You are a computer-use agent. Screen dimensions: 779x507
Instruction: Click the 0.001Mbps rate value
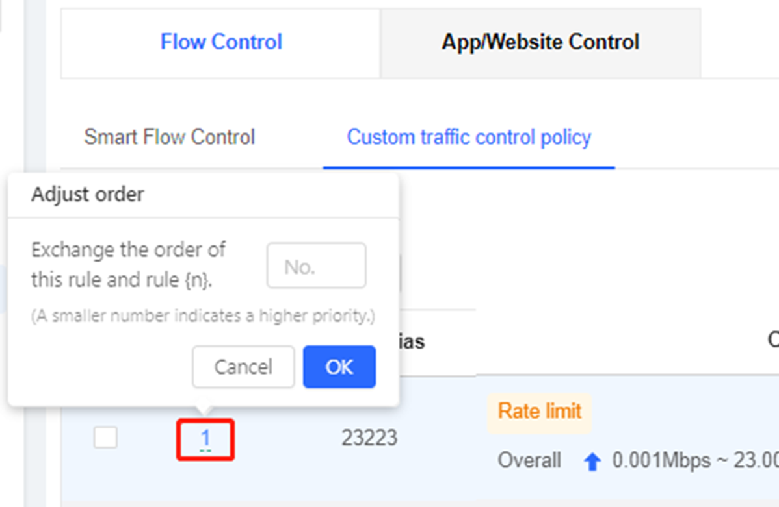pyautogui.click(x=652, y=460)
